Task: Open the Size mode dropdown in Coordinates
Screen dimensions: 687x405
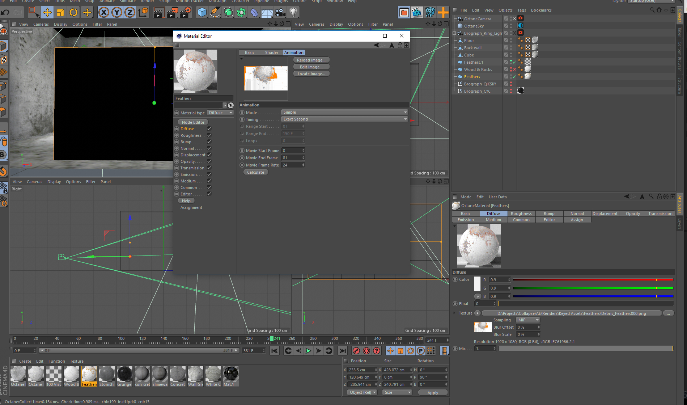Action: (x=397, y=392)
